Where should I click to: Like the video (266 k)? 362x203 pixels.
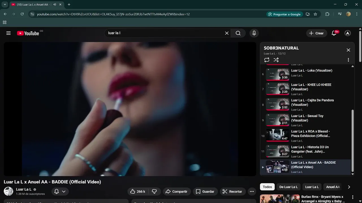138,191
